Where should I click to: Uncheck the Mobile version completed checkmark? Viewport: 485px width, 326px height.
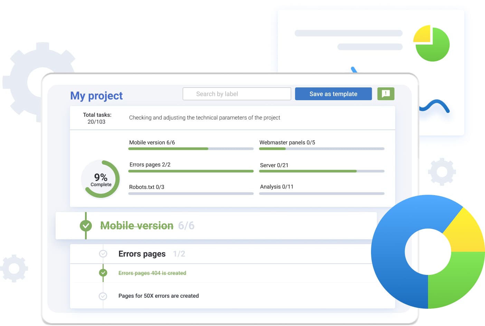(86, 226)
